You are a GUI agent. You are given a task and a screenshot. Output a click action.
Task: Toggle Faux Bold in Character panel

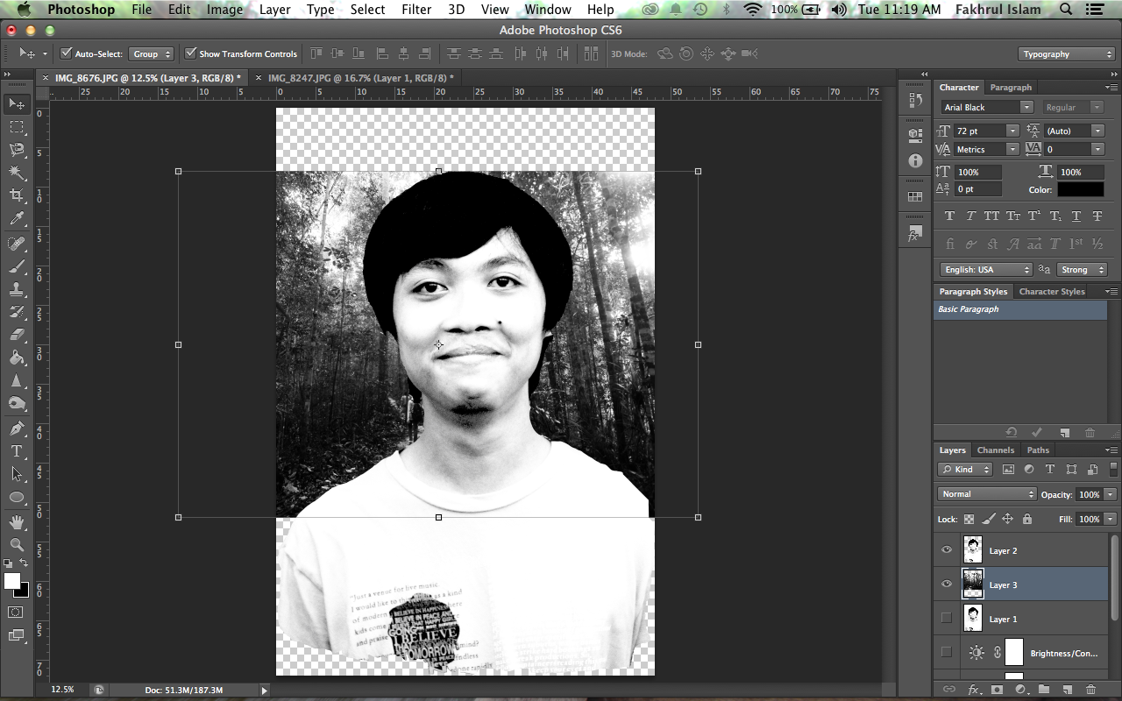pos(949,216)
